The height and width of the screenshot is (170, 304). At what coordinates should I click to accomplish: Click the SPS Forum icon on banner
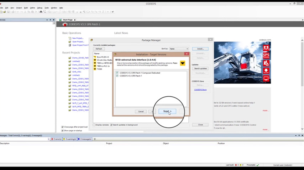[x=266, y=56]
